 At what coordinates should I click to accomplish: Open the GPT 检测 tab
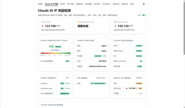pyautogui.click(x=71, y=4)
